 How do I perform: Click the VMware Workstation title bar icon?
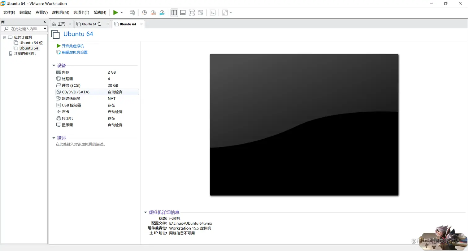(x=3, y=3)
